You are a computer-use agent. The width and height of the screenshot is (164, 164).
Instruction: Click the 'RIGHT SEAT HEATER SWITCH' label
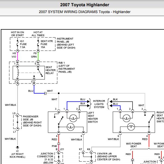[160, 117]
